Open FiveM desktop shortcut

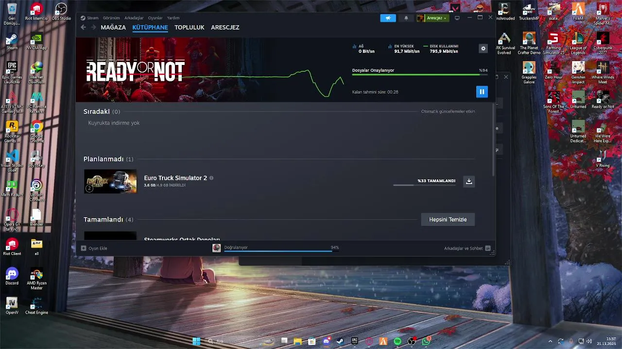pyautogui.click(x=578, y=12)
